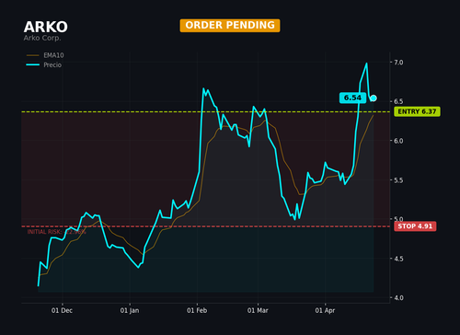
Task: Click the 6.0 price axis label
Action: [398, 141]
